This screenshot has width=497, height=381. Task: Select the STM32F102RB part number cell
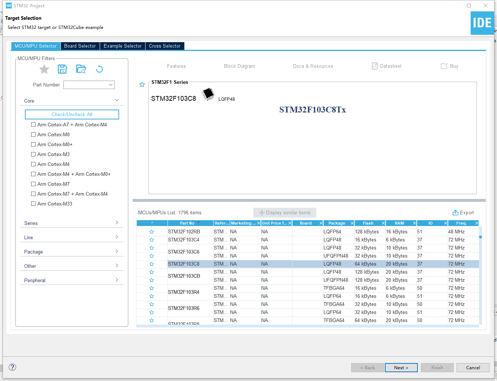point(191,232)
